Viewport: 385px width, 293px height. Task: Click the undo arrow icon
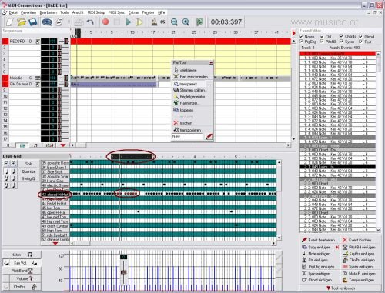(x=90, y=22)
